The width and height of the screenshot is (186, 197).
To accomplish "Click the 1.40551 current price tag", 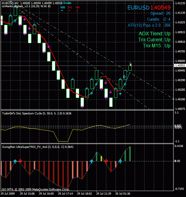I will tap(180, 66).
